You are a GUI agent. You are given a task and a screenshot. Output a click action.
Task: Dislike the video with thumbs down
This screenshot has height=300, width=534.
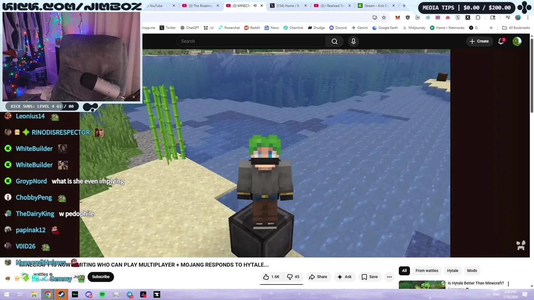click(x=293, y=277)
